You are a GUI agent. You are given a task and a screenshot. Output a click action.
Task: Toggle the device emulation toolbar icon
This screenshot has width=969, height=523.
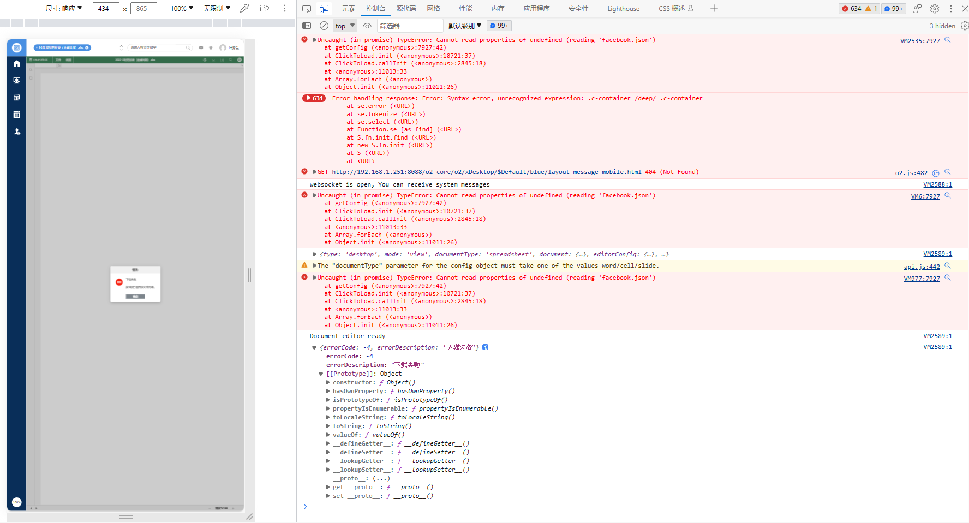click(x=324, y=9)
